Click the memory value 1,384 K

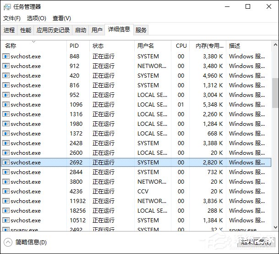coord(213,220)
